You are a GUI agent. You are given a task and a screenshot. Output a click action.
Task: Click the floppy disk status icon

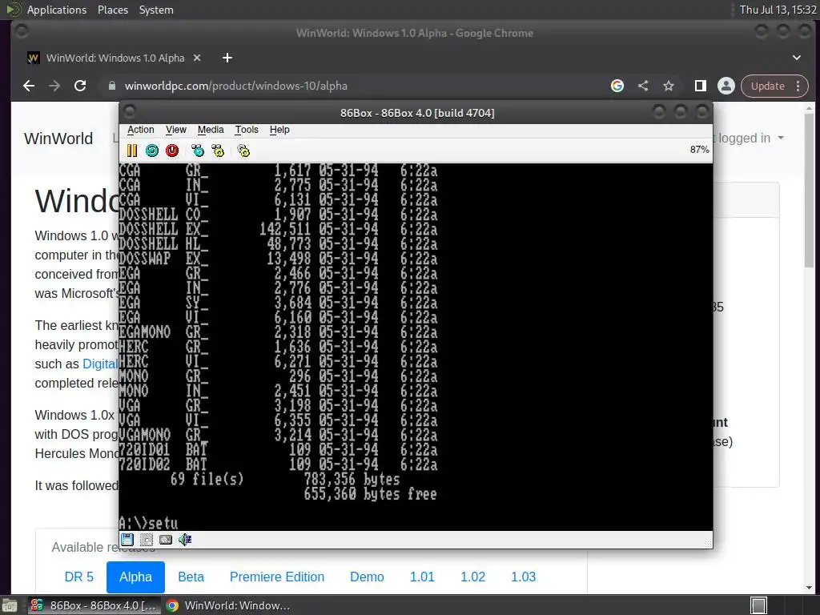coord(127,539)
